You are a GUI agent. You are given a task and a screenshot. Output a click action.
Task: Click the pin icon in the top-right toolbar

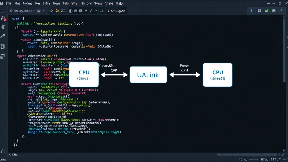pos(251,11)
